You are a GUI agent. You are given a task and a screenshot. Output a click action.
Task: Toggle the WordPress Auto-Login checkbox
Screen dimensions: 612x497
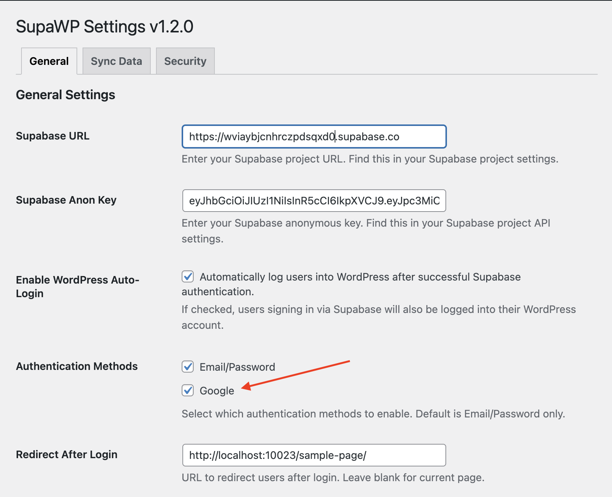point(188,276)
